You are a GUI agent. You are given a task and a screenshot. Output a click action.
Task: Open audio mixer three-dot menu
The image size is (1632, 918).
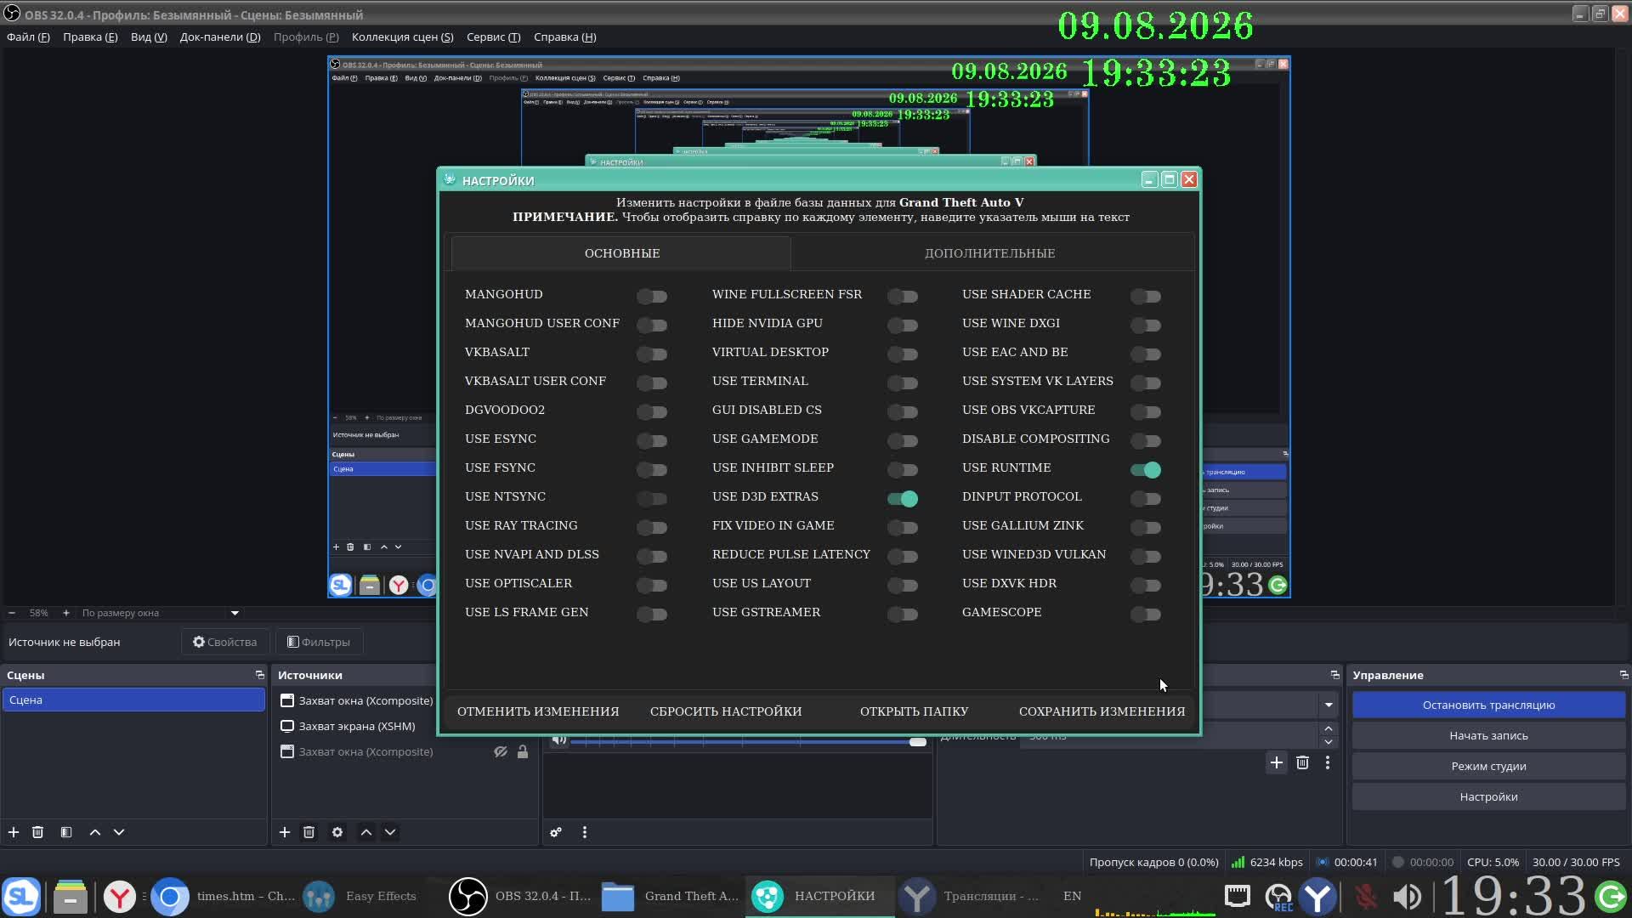[585, 832]
